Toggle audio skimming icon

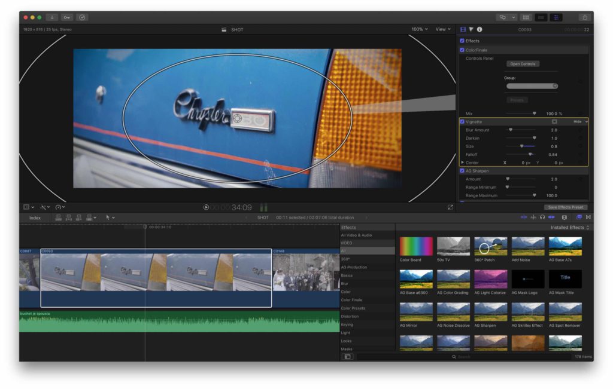pos(533,218)
